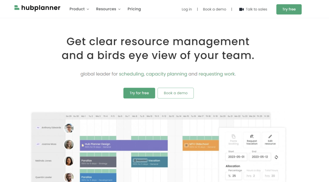Screen dimensions: 329x182
Task: Click the APP tag beside Joanne Moss
Action: pos(38,144)
